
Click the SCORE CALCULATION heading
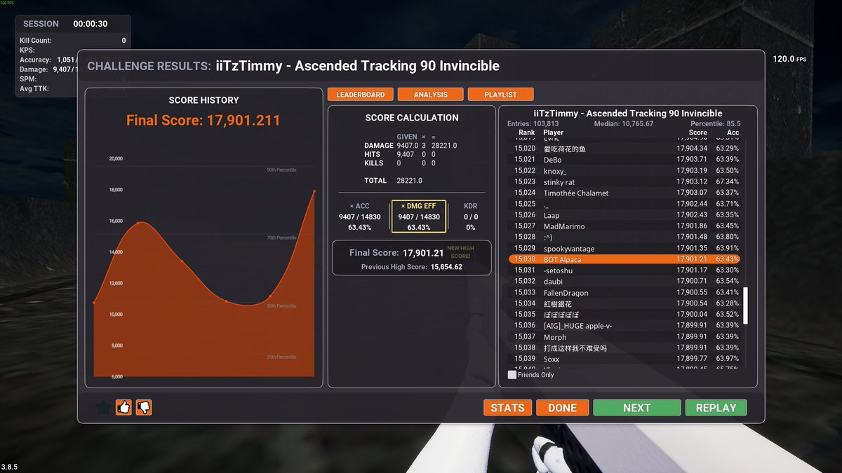412,118
